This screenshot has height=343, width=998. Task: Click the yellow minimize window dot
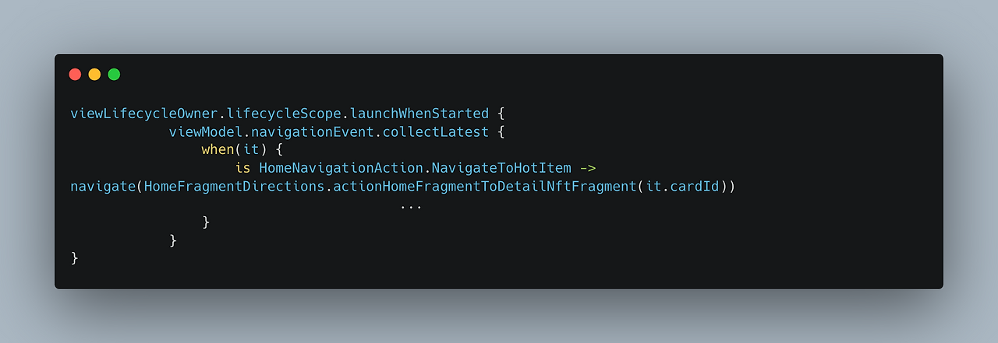[x=94, y=75]
